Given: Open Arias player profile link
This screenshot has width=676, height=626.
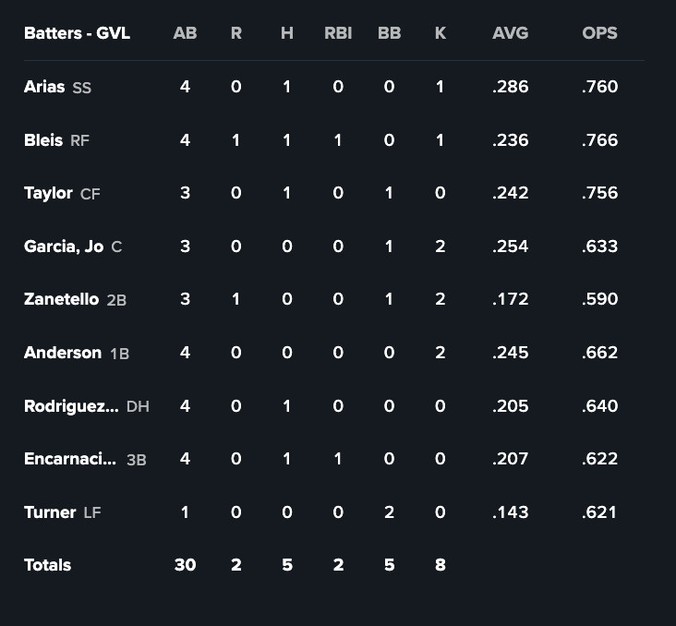Looking at the screenshot, I should tap(44, 87).
